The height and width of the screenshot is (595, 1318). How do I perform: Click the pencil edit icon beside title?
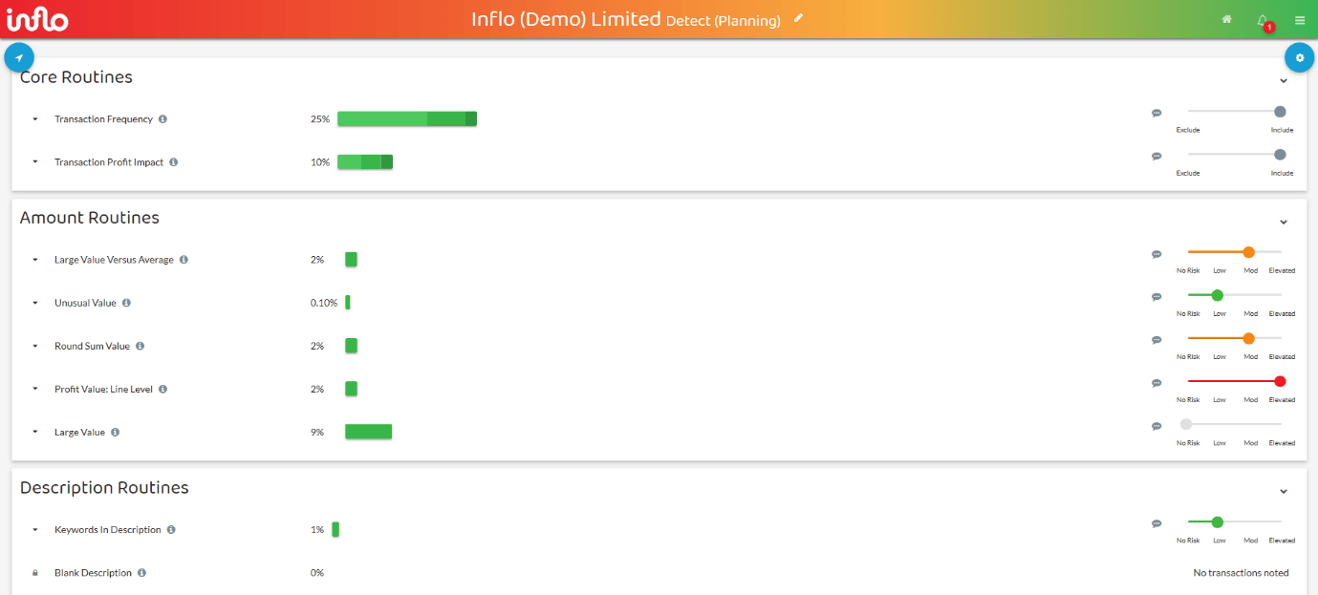coord(799,18)
